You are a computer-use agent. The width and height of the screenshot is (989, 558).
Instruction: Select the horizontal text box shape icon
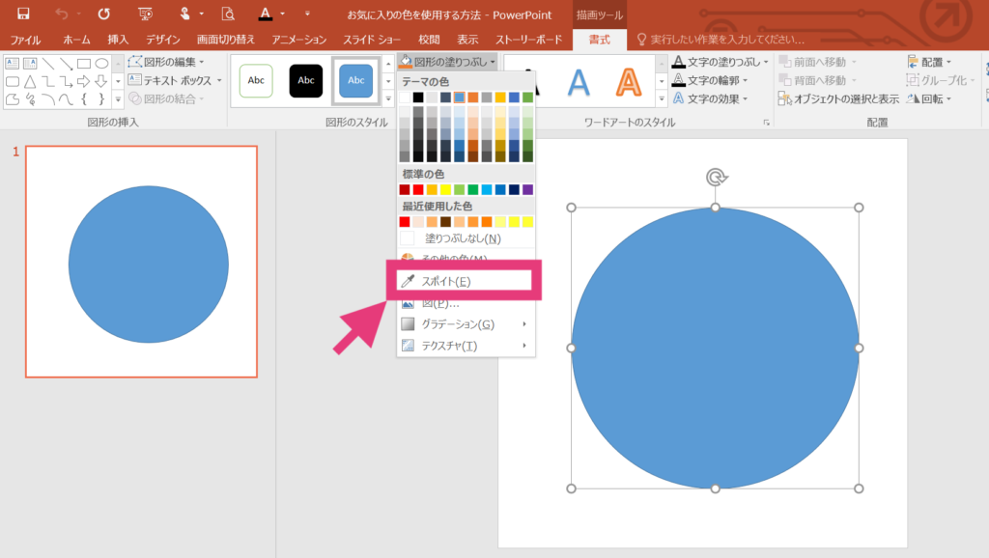click(x=12, y=64)
